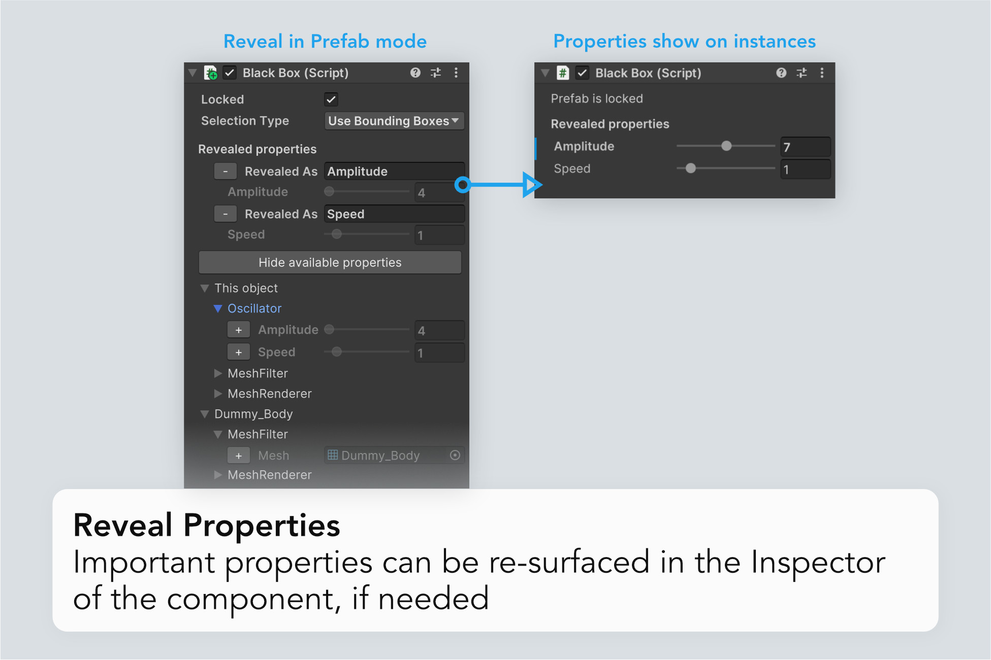
Task: Collapse the Oscillator foldout
Action: tap(218, 308)
